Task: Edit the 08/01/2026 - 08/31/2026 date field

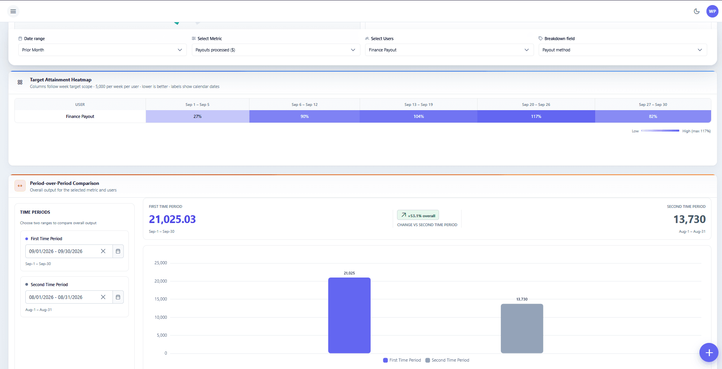Action: [69, 297]
